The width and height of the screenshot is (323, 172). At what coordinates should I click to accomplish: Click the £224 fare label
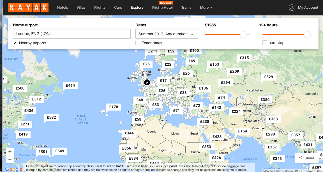(236, 112)
